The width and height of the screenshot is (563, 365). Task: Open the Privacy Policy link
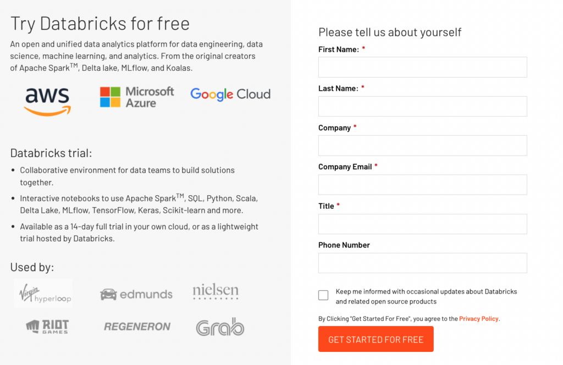tap(479, 319)
